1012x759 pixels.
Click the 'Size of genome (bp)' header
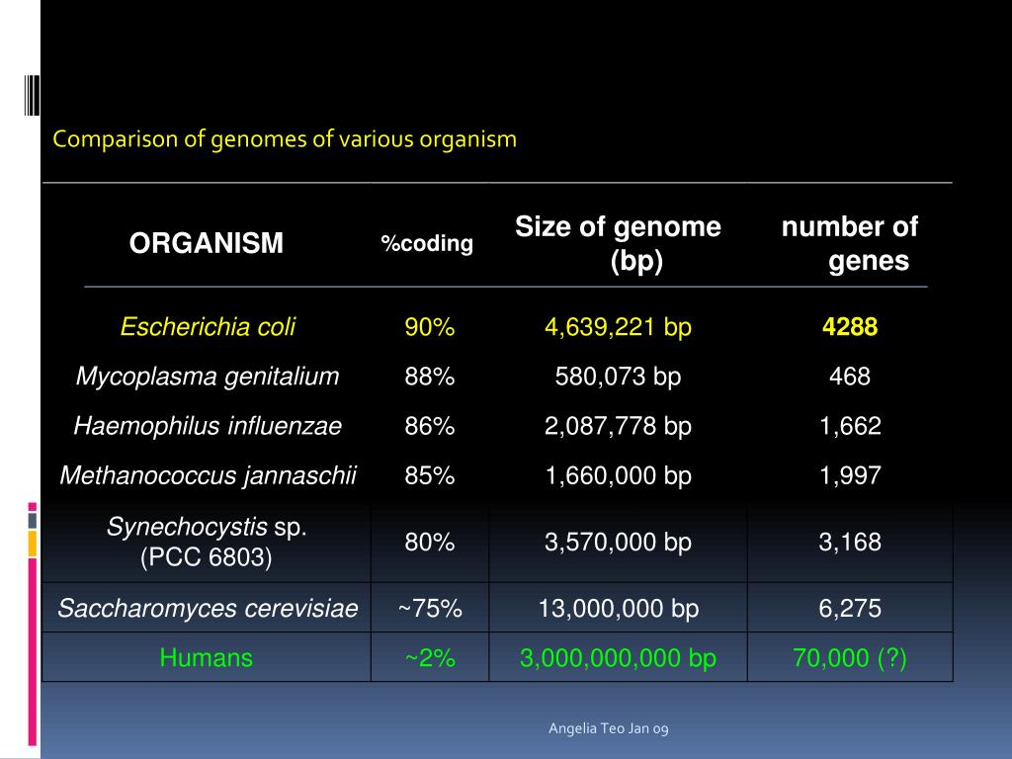[x=619, y=243]
